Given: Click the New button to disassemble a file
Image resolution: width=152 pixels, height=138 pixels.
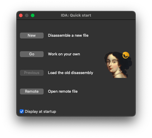Looking at the screenshot, I should [x=32, y=36].
